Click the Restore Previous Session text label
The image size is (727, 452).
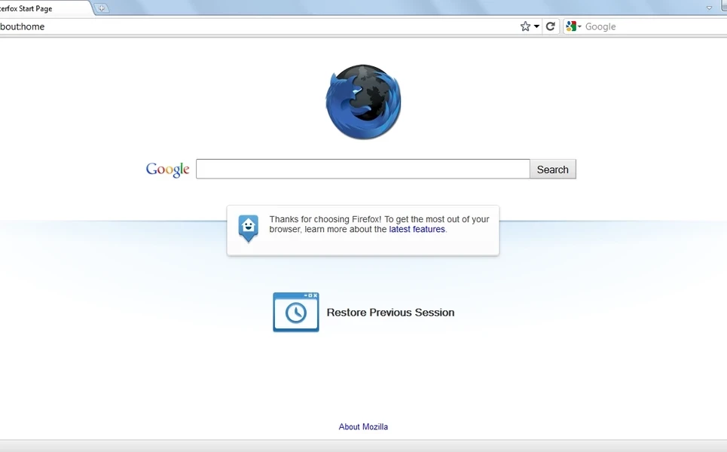390,313
